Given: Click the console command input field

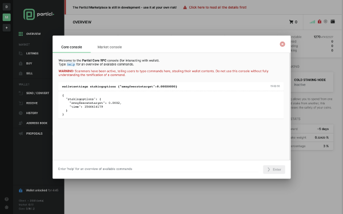Looking at the screenshot, I should pyautogui.click(x=158, y=169).
